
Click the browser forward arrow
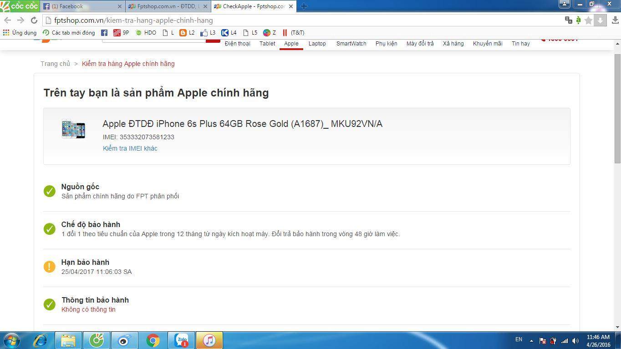click(x=20, y=20)
